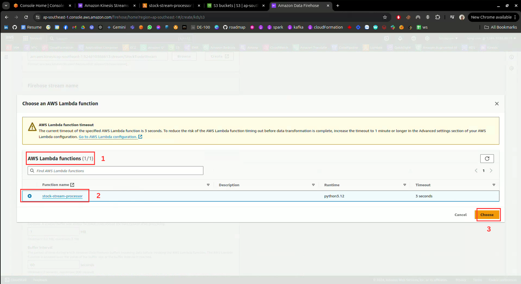This screenshot has width=521, height=284.
Task: Go to next page of Lambda functions
Action: point(491,171)
